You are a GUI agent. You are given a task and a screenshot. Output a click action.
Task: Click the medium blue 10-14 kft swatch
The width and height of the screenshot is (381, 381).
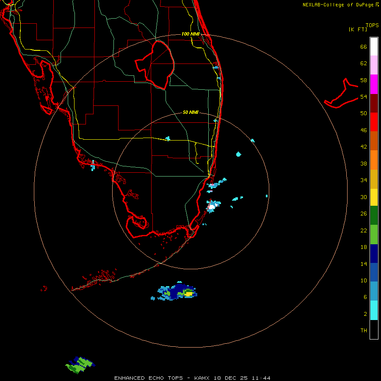point(374,272)
